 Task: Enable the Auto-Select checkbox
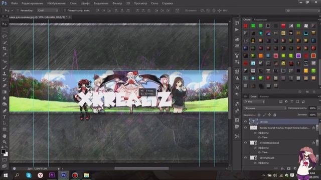pyautogui.click(x=18, y=10)
